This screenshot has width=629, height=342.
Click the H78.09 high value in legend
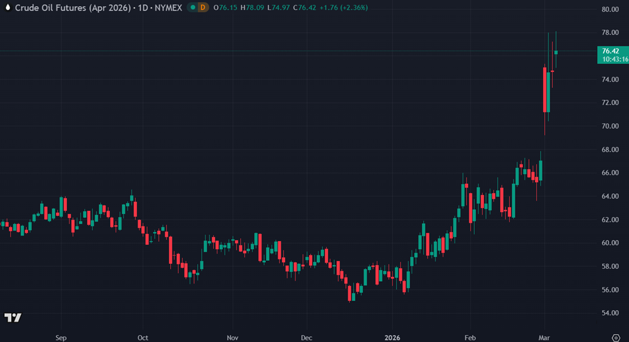click(x=252, y=7)
